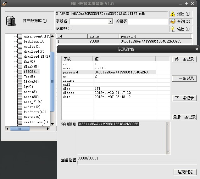Click table icon next to menu (8)

[19, 92]
